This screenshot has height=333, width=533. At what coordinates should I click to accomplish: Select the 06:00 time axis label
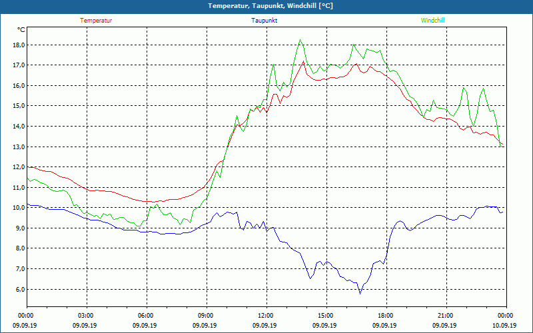tap(146, 316)
